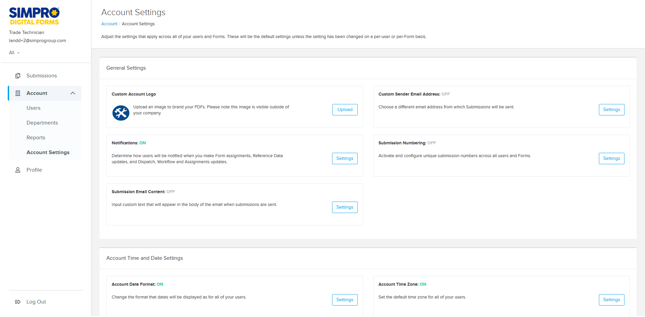Open Submission Email Content settings
645x317 pixels.
click(x=345, y=207)
